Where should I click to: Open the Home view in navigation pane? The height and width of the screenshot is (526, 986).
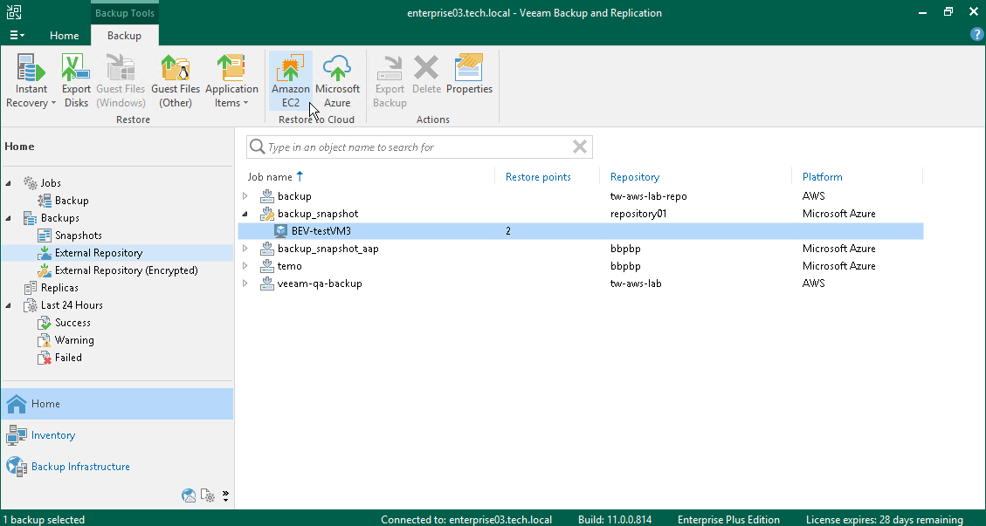click(117, 404)
